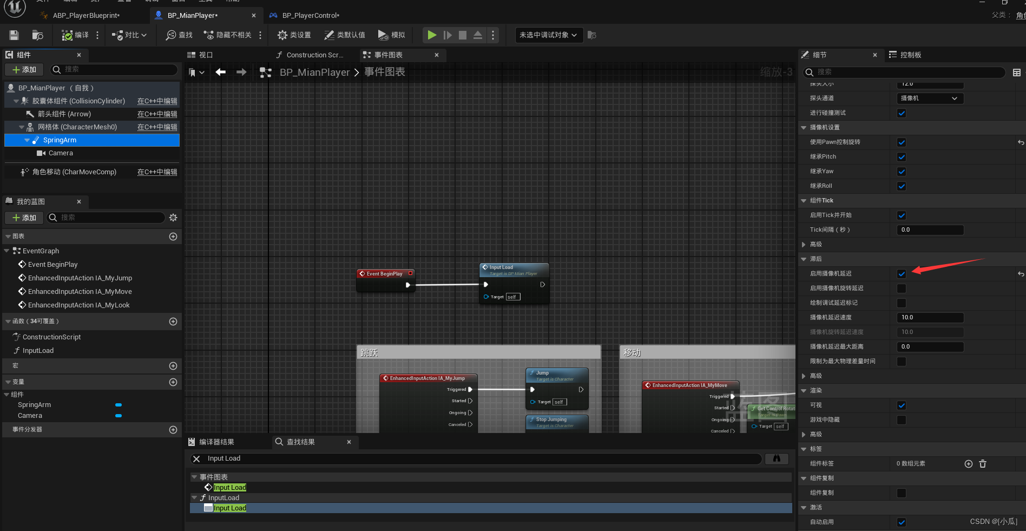Add a new macro with plus icon
The width and height of the screenshot is (1026, 531).
tap(173, 366)
